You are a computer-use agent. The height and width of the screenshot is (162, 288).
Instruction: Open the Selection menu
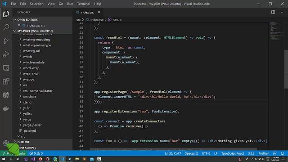click(x=36, y=4)
